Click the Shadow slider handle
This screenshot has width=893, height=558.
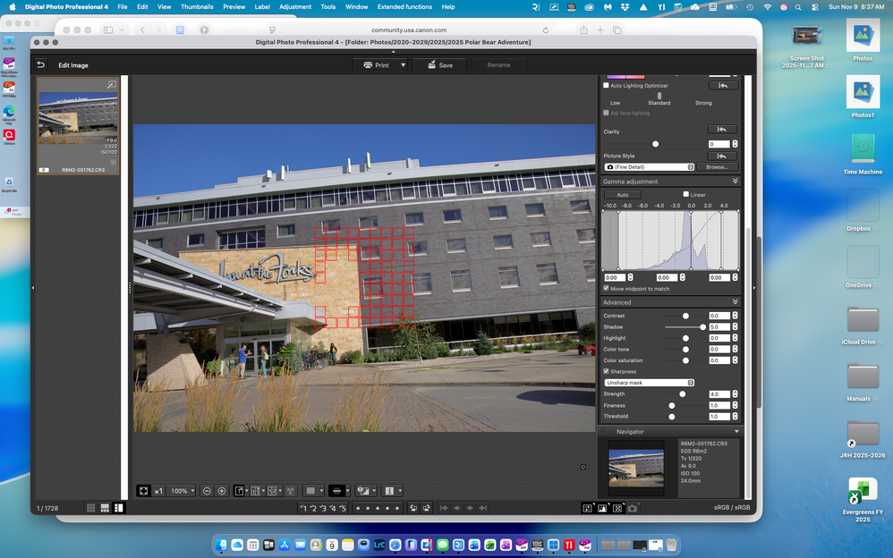[x=702, y=327]
